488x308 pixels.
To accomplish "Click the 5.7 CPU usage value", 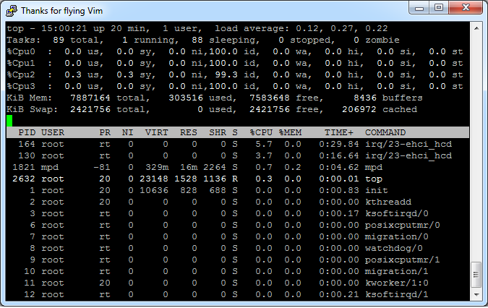I will point(264,144).
